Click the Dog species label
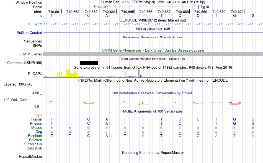 [x=39, y=132]
